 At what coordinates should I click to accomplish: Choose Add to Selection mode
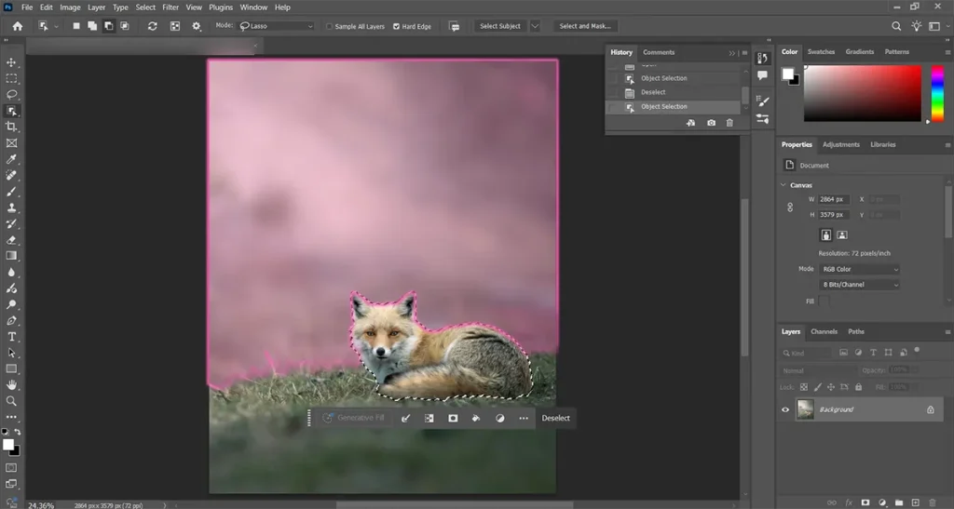92,26
